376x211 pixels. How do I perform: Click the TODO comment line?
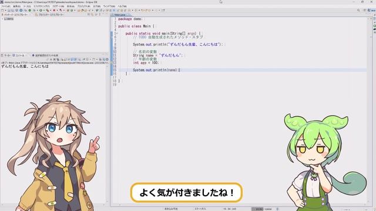click(x=168, y=37)
